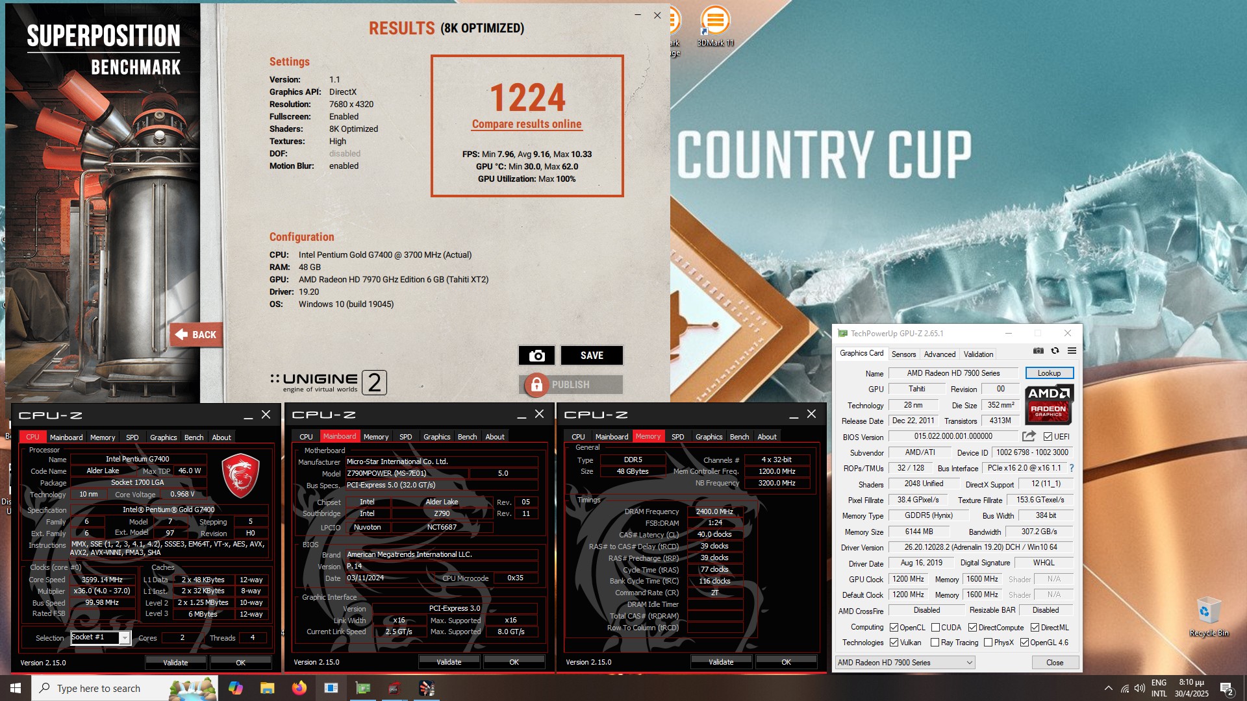Click the lock icon on Publish button

(x=536, y=385)
